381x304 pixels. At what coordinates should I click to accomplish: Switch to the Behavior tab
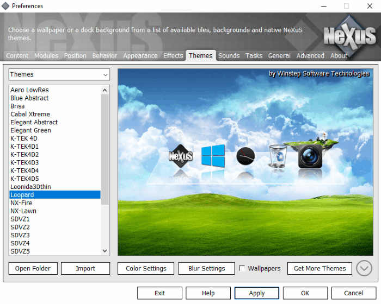click(105, 56)
